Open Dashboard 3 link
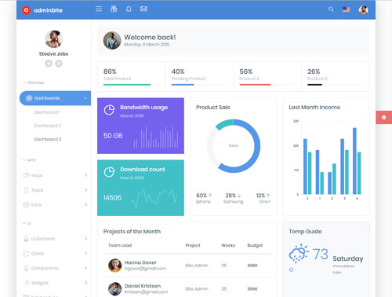 pyautogui.click(x=48, y=139)
